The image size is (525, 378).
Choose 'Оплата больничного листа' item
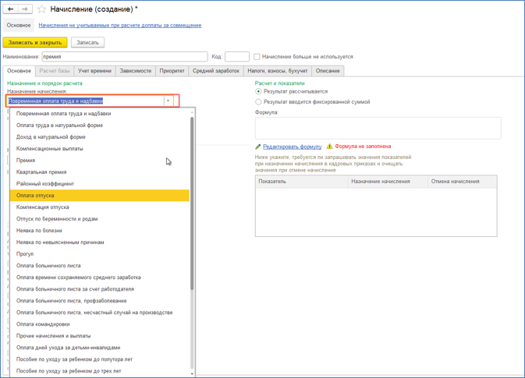pos(100,266)
